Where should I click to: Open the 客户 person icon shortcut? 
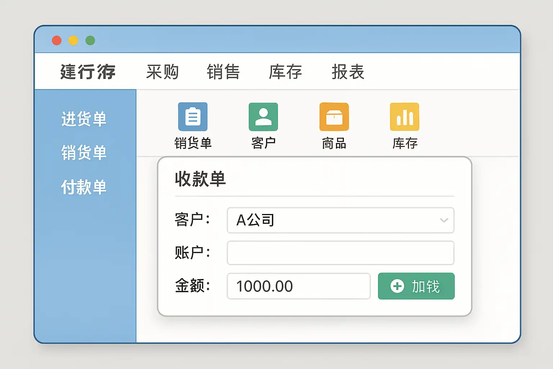[x=263, y=117]
